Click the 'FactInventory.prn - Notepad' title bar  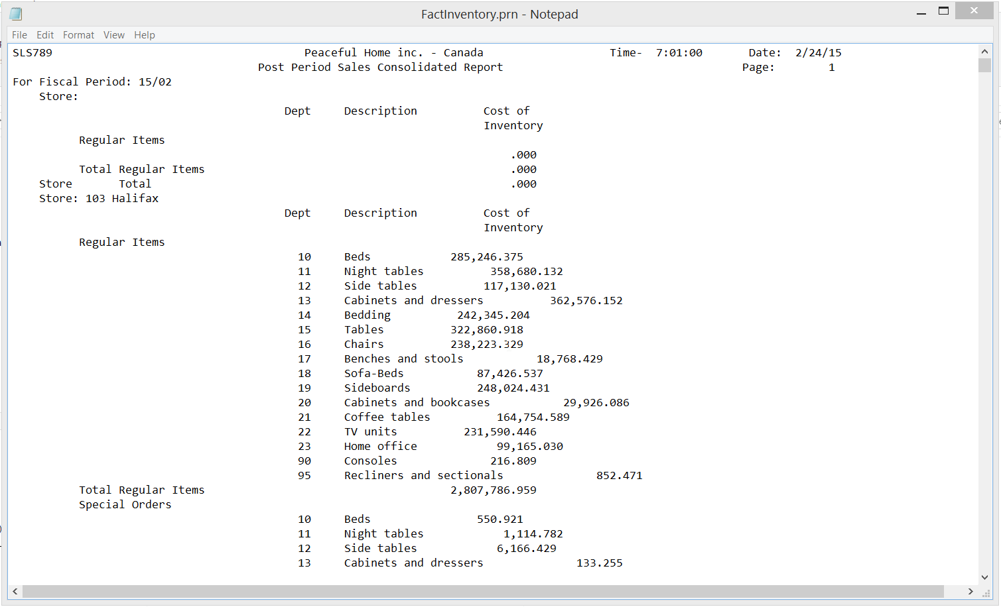click(499, 14)
